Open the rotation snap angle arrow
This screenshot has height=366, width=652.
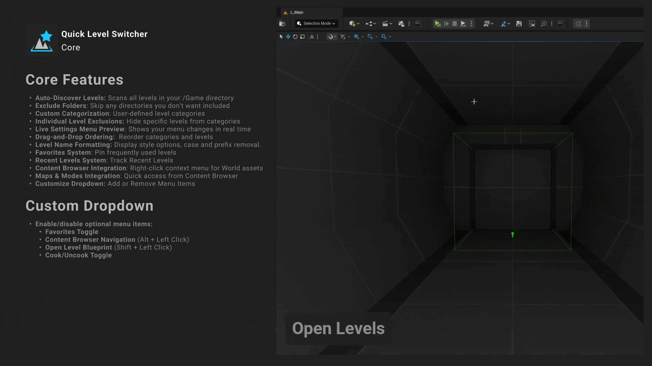pyautogui.click(x=376, y=37)
